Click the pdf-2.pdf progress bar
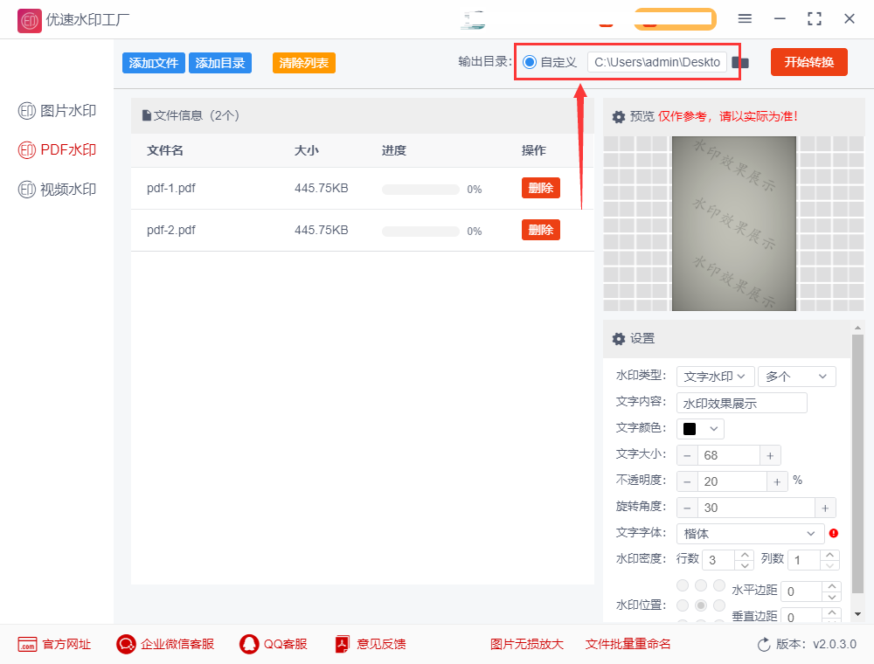 coord(420,232)
